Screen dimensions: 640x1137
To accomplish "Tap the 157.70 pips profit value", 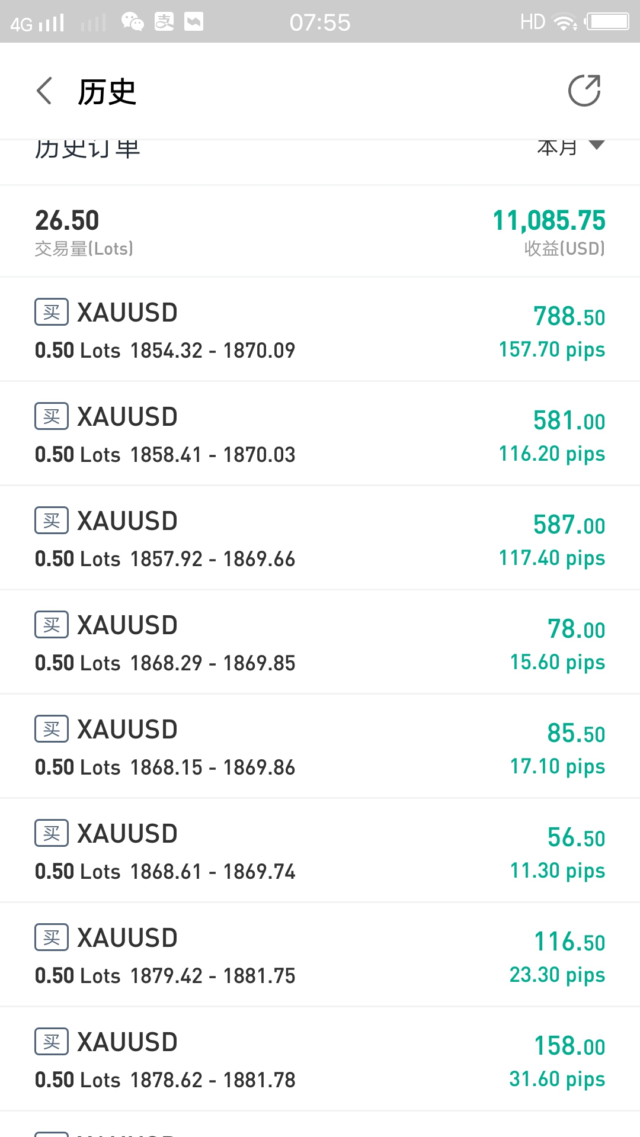I will 552,349.
